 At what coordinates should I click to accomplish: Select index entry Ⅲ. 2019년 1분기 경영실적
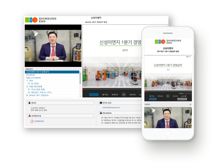tap(52, 95)
